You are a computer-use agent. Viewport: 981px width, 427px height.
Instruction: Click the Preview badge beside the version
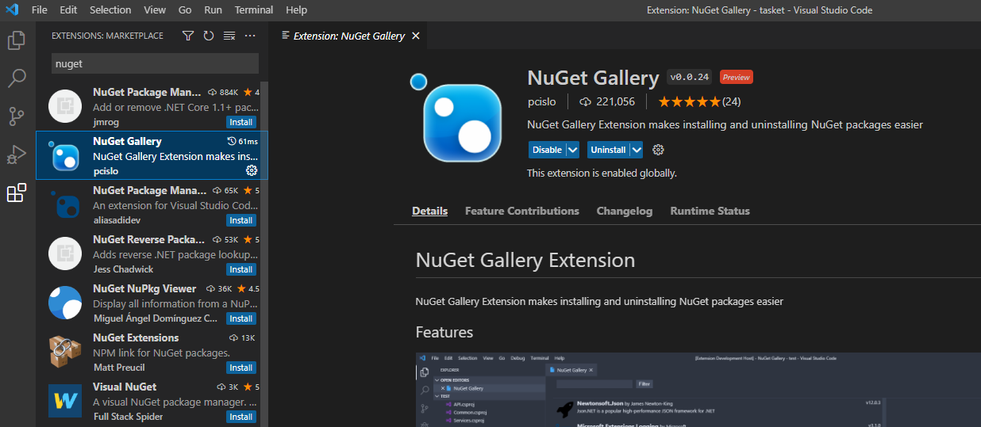coord(737,77)
